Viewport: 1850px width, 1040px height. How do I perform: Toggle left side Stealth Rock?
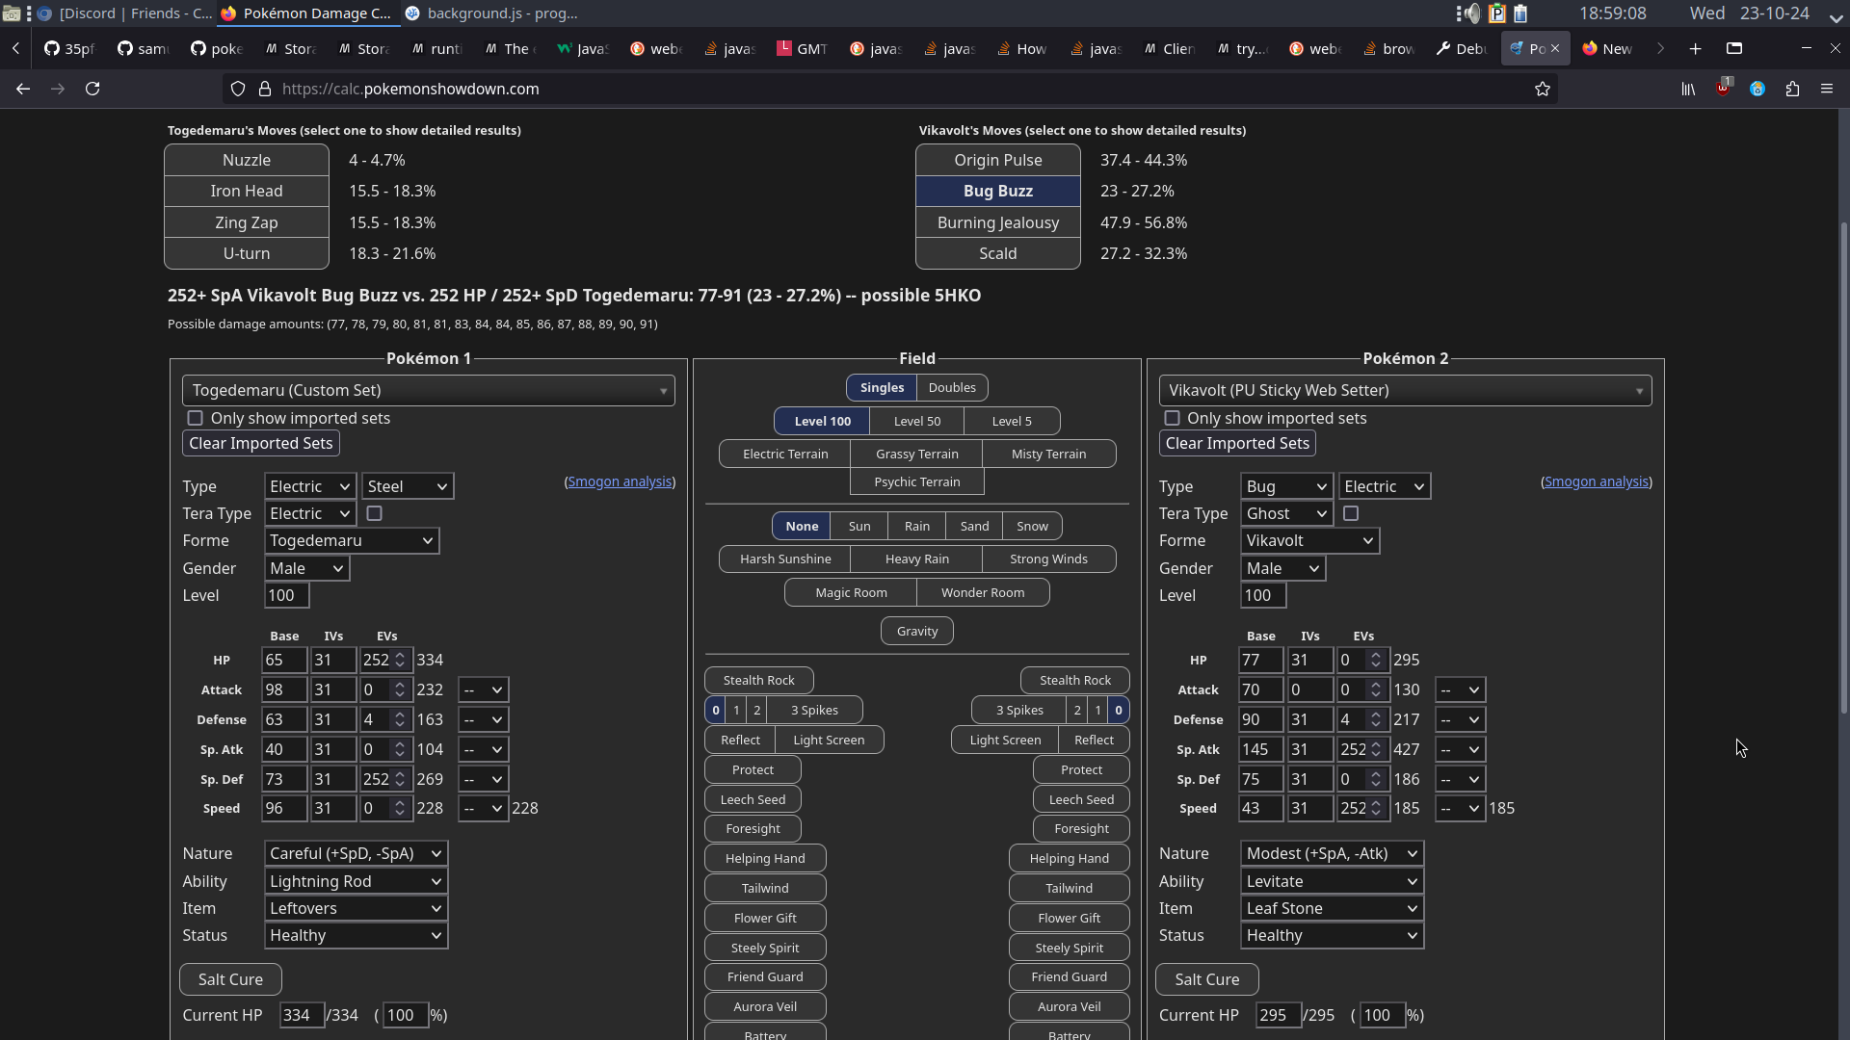tap(759, 680)
